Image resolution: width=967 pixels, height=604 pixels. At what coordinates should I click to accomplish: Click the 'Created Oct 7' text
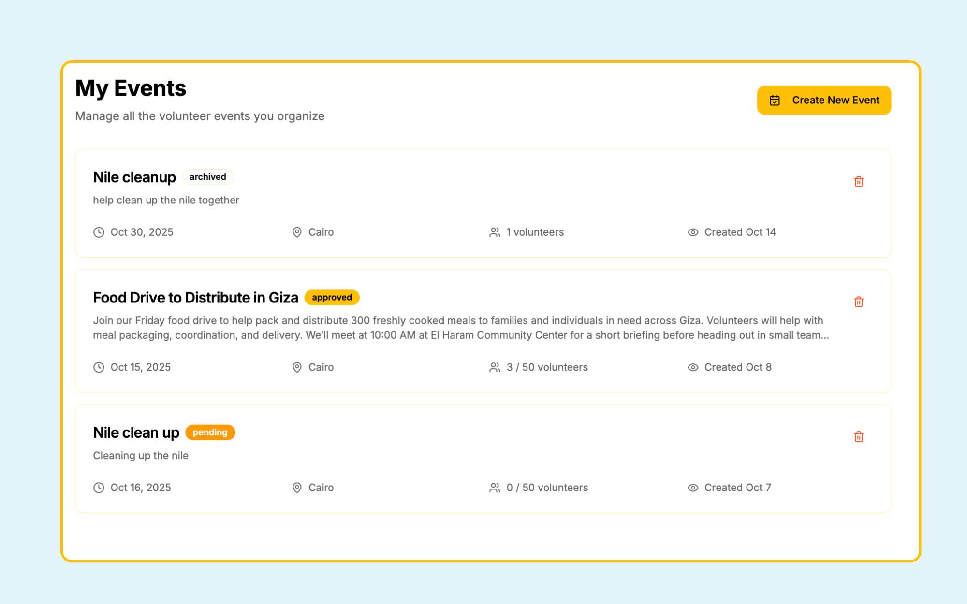[x=737, y=488]
